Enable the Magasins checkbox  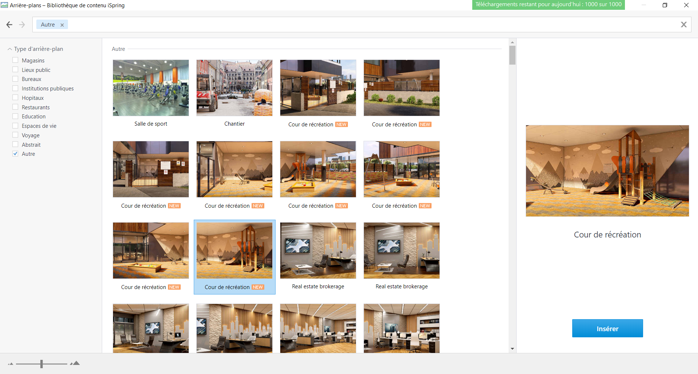point(15,60)
